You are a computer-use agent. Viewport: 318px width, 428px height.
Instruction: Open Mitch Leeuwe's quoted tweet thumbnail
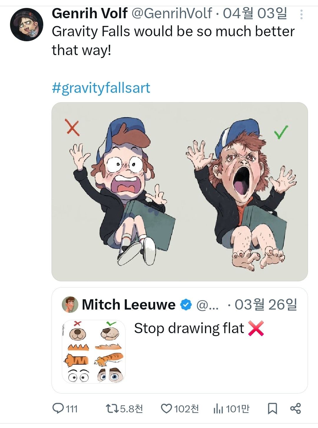pos(94,351)
